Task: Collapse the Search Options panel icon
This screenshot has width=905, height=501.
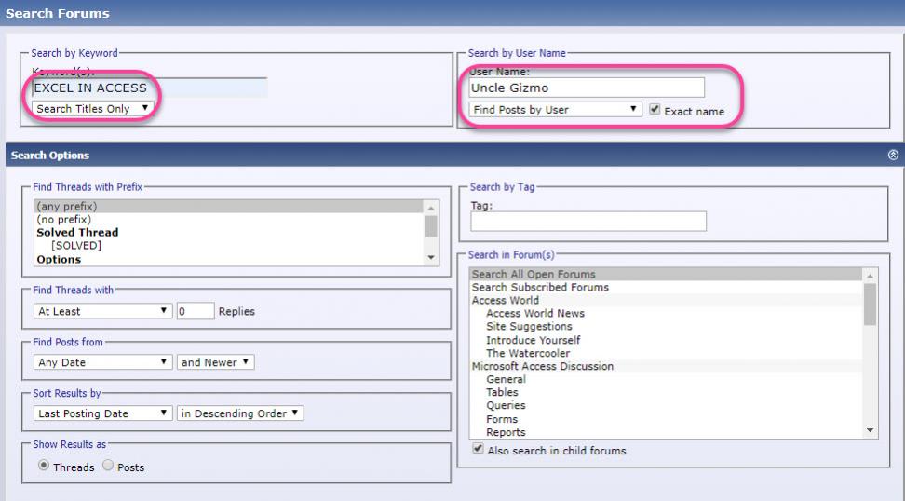Action: click(893, 156)
